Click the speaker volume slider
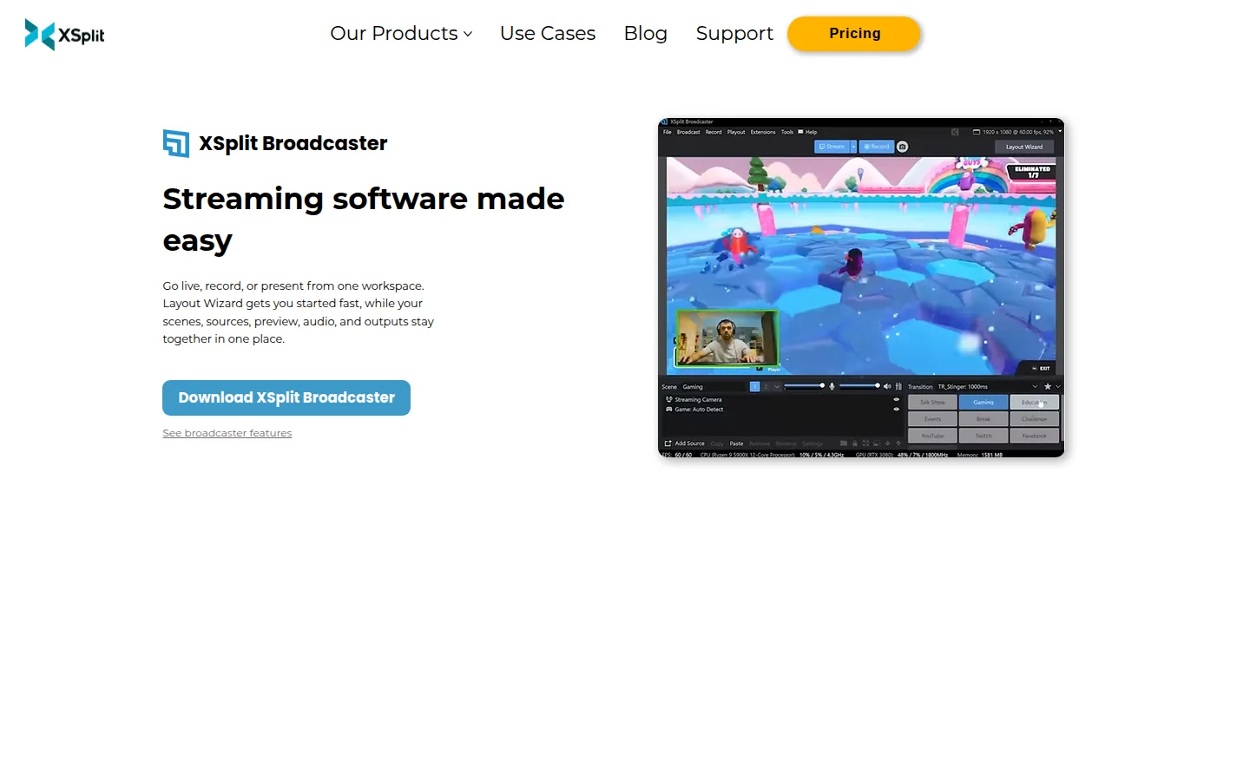 859,386
